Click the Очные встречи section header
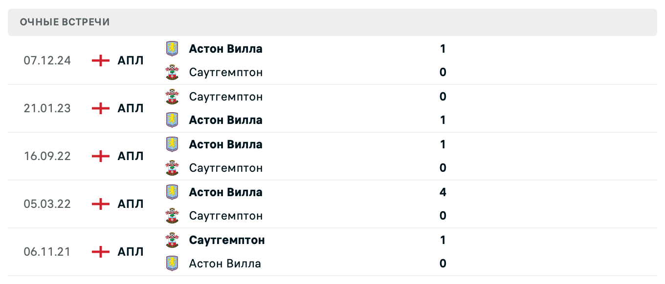The width and height of the screenshot is (665, 284). pyautogui.click(x=65, y=22)
